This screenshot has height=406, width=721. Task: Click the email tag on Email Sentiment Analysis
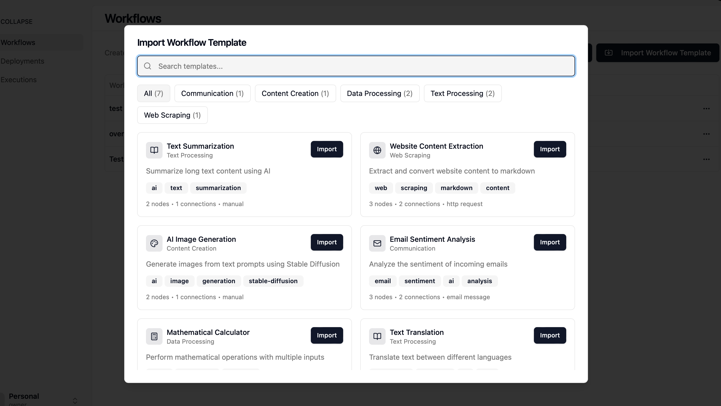pos(382,281)
